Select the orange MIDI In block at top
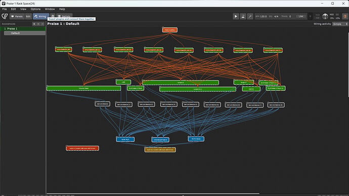This screenshot has height=196, width=349. coord(170,30)
